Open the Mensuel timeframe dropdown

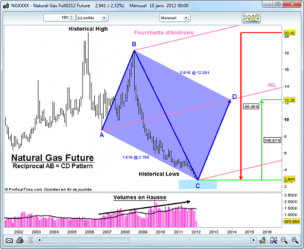click(x=175, y=18)
